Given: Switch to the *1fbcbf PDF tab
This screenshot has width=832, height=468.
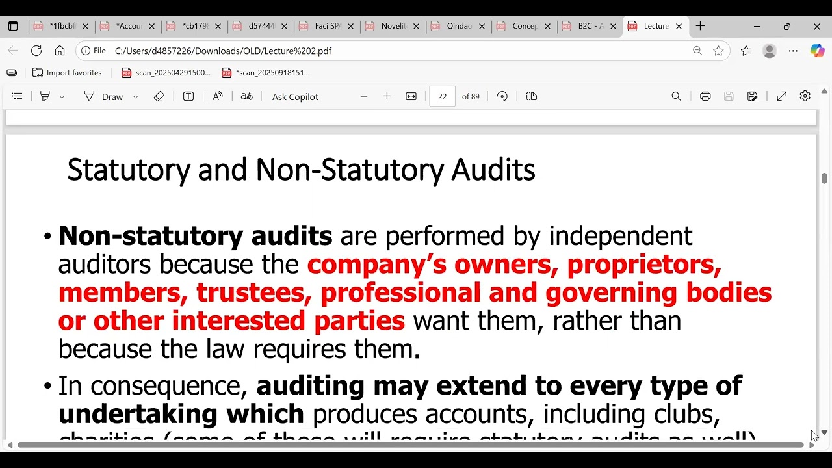Looking at the screenshot, I should point(62,27).
